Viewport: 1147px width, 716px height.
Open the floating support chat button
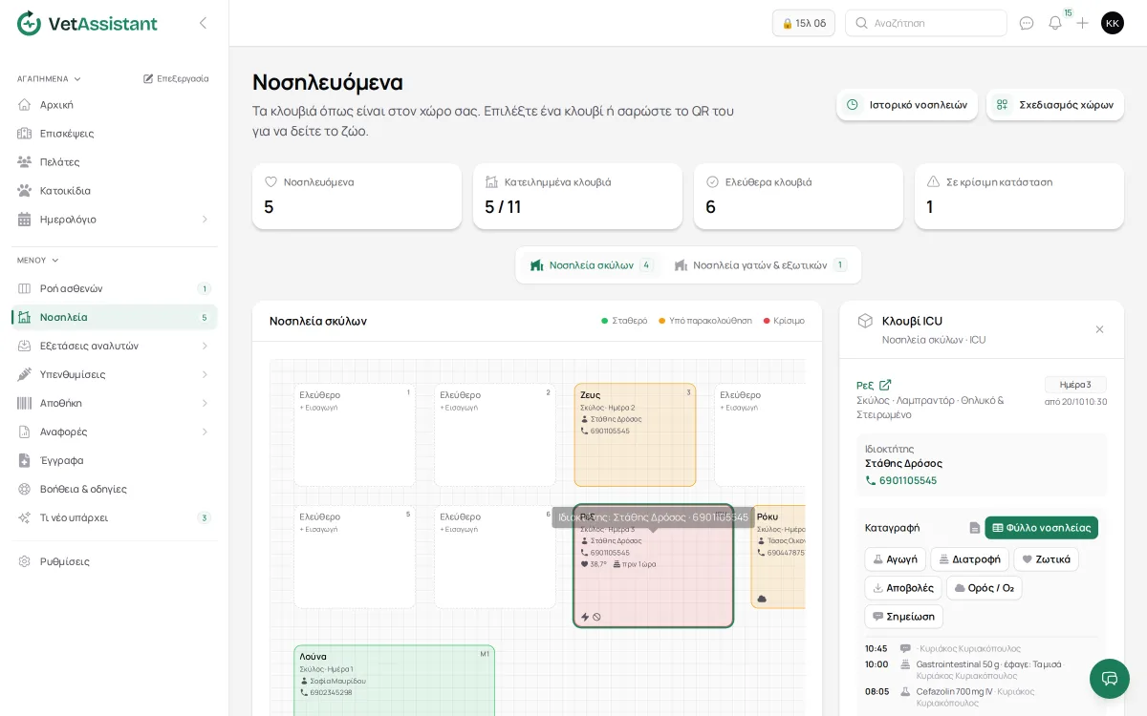pos(1110,679)
